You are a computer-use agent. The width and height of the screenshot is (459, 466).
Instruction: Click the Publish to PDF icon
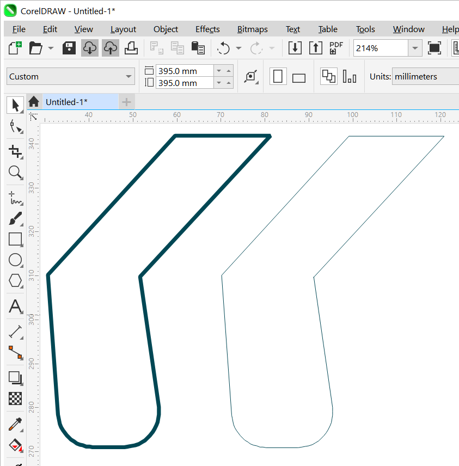click(336, 48)
